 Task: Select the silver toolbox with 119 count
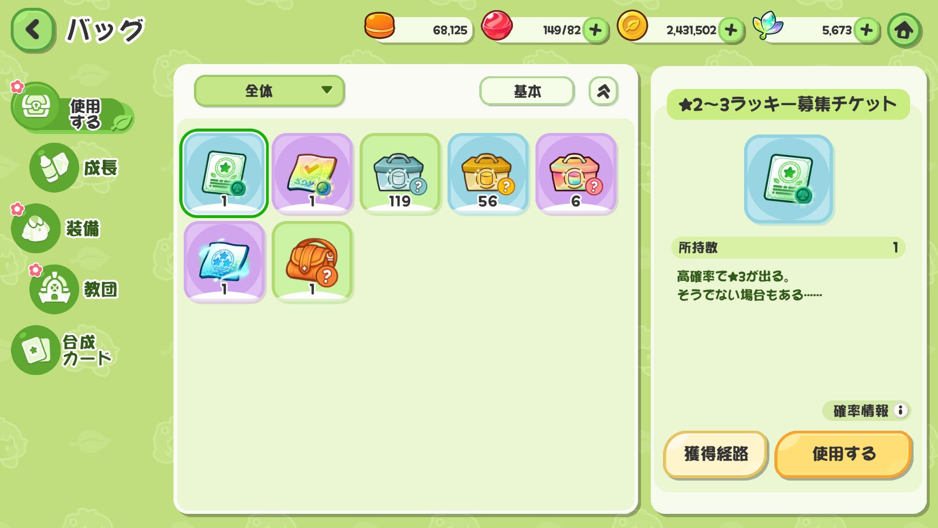pos(400,174)
